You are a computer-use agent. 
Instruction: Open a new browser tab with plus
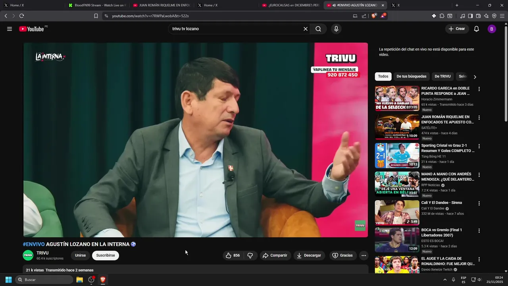[457, 5]
